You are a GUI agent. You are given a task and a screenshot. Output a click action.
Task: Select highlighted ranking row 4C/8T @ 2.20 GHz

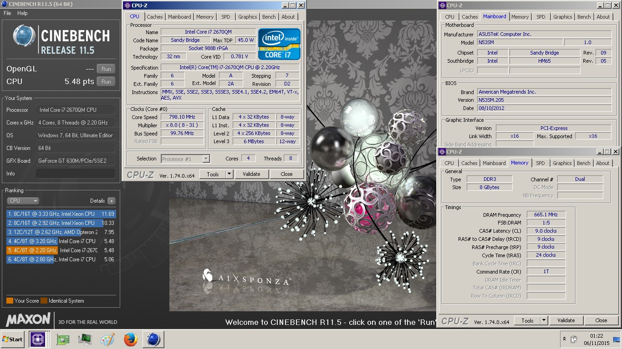[x=61, y=250]
